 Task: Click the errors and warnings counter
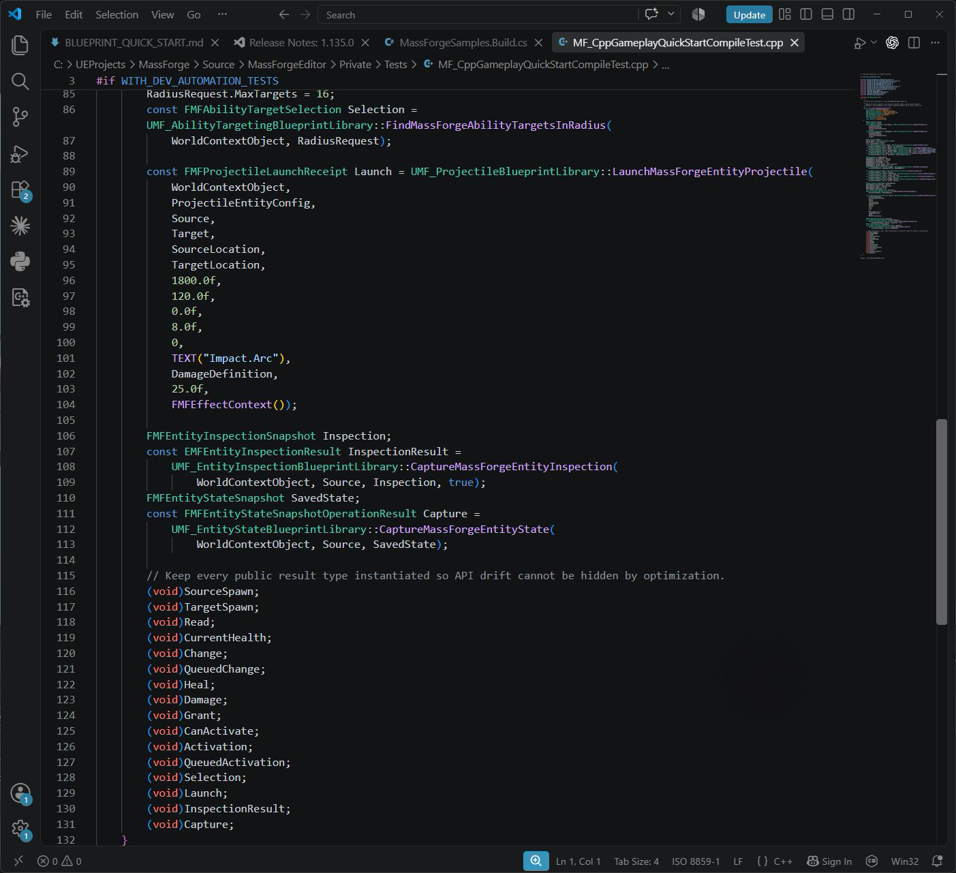(x=59, y=861)
